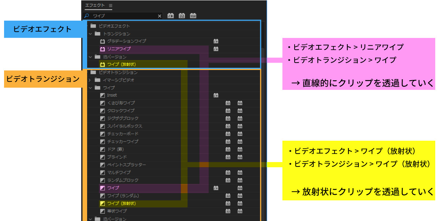Select the チェッカーボード transition icon

[x=103, y=134]
